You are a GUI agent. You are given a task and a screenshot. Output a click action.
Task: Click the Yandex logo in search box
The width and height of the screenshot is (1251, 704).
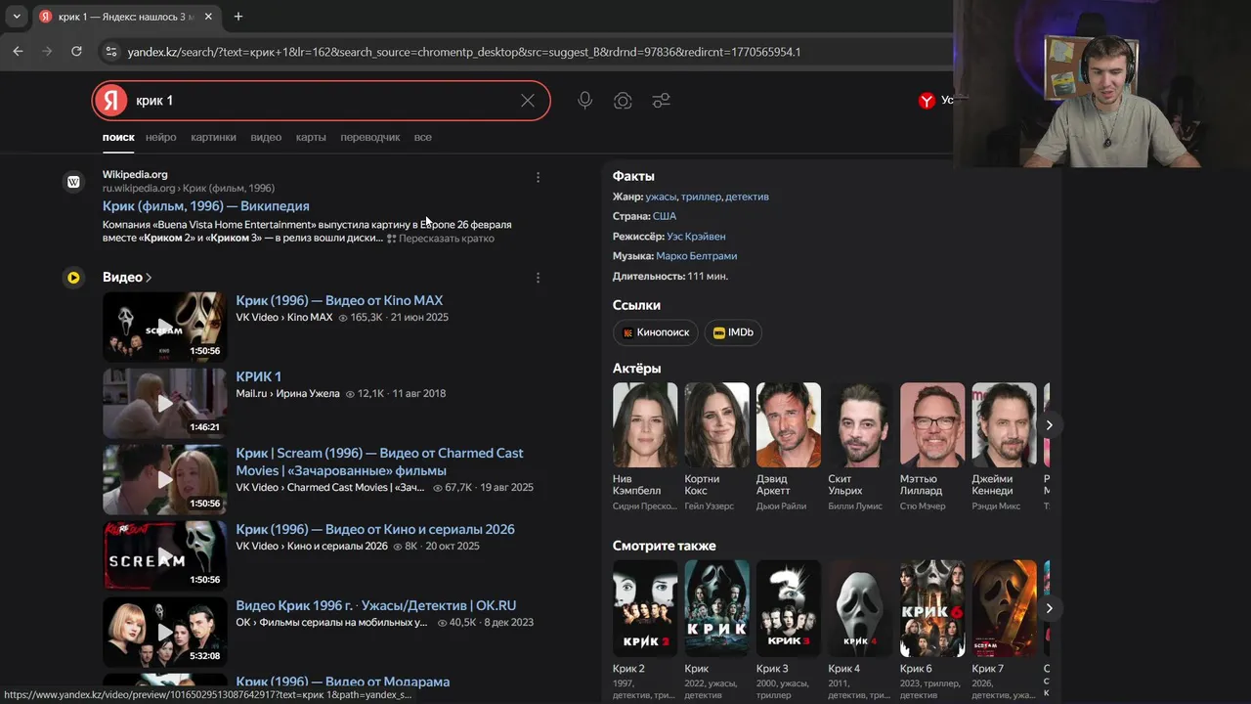click(111, 101)
